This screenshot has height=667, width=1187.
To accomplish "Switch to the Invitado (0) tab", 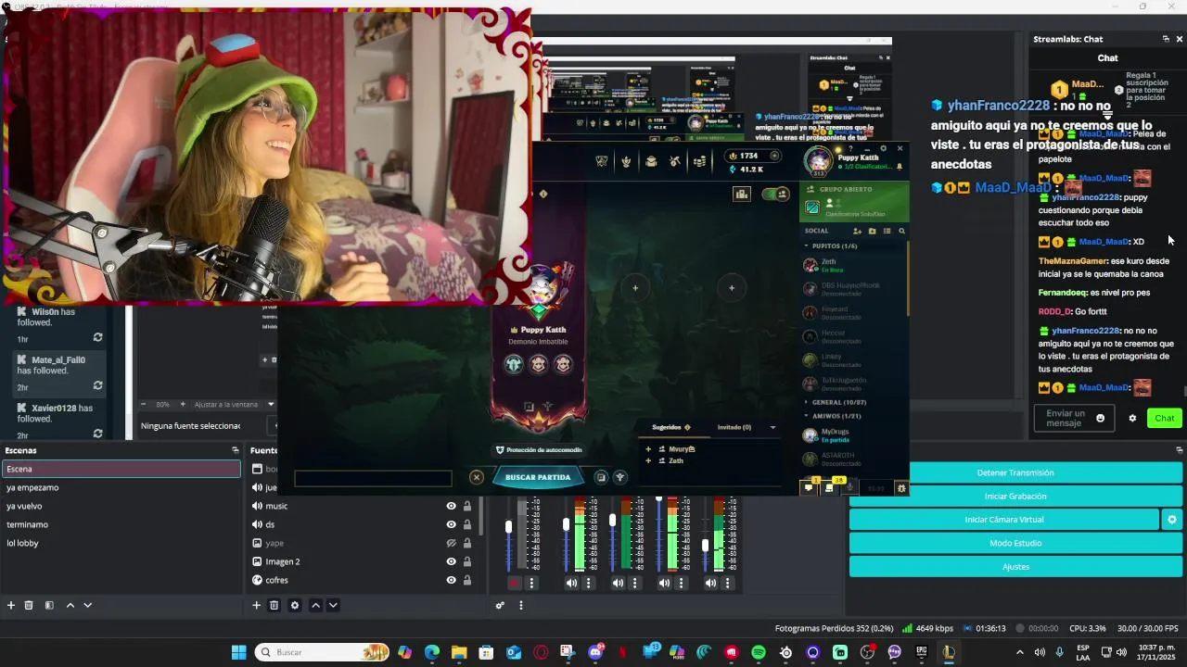I will pos(734,427).
